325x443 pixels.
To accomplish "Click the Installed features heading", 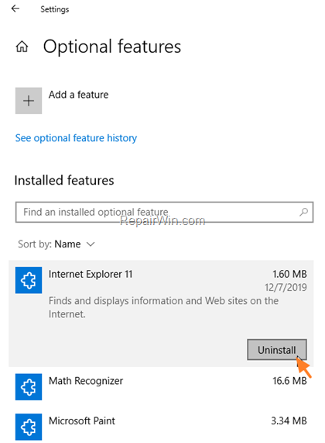I will [x=64, y=180].
